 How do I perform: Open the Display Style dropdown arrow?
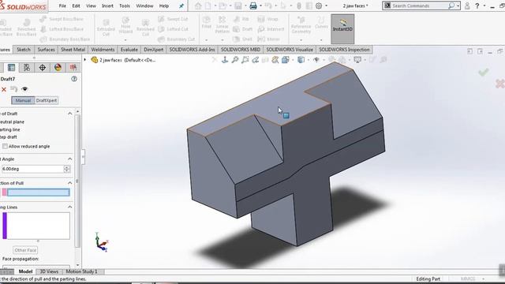click(x=309, y=60)
